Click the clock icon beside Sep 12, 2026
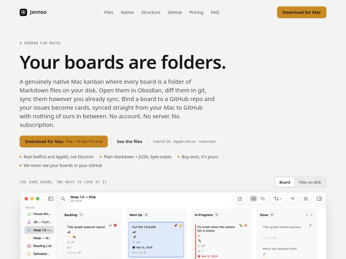 134,247
